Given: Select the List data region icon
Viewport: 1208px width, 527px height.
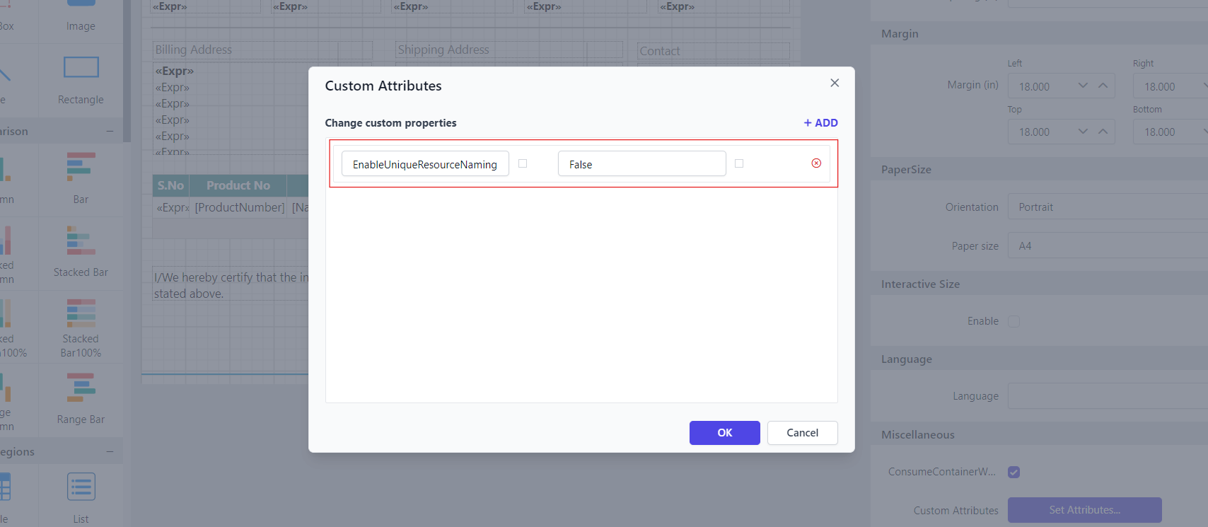Looking at the screenshot, I should point(81,487).
